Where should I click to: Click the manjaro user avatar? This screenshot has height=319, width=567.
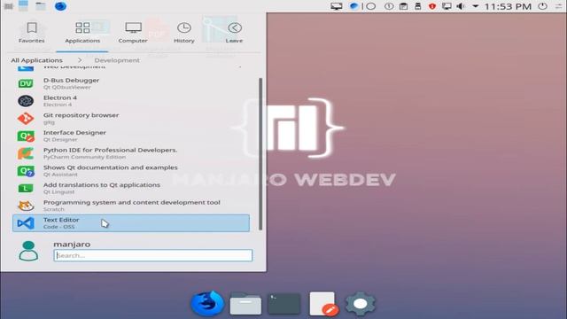click(x=28, y=251)
